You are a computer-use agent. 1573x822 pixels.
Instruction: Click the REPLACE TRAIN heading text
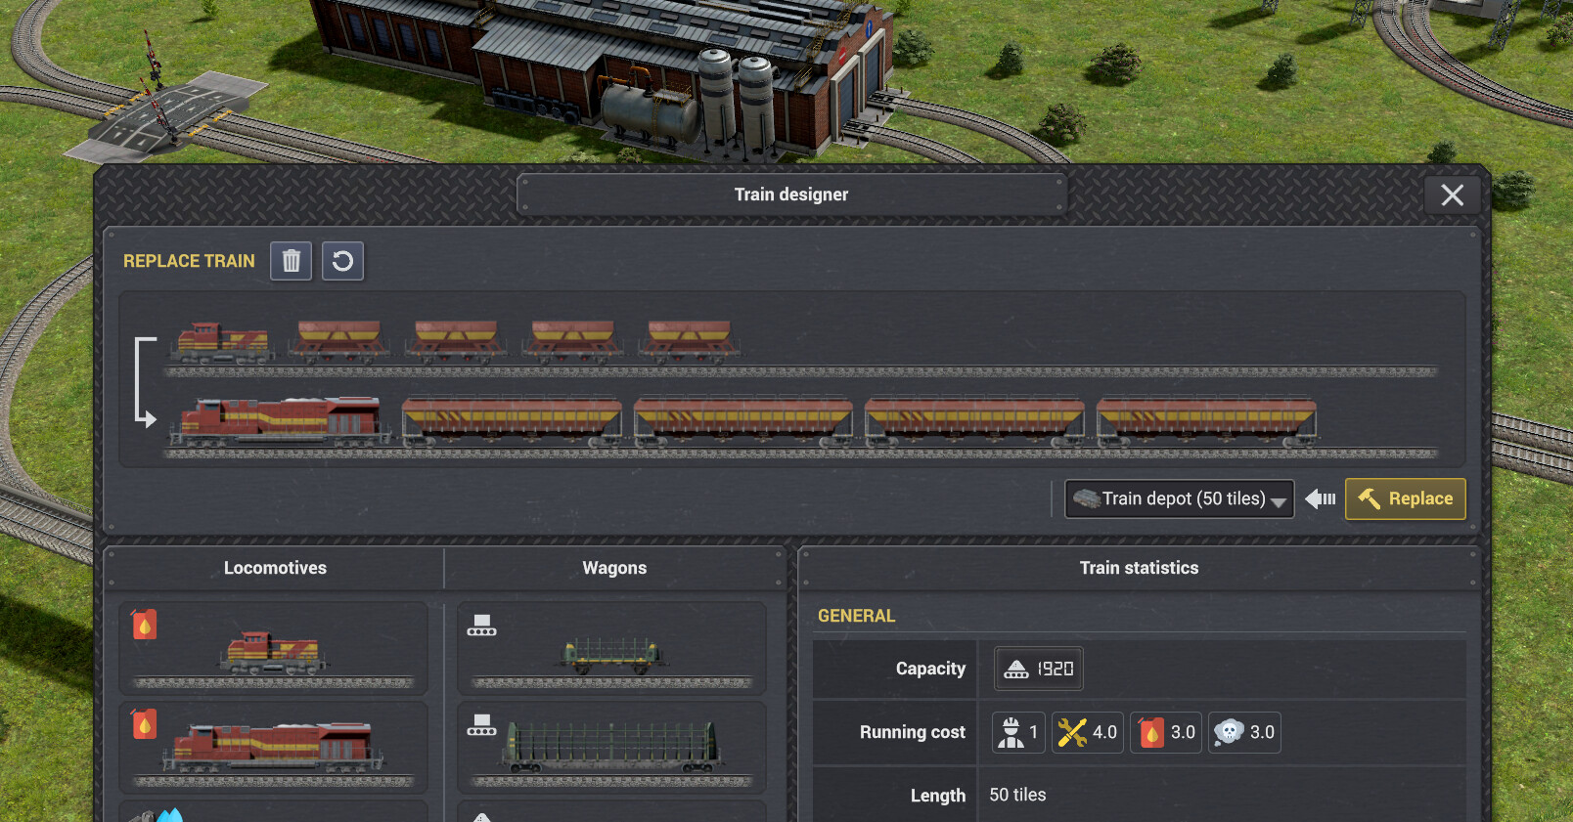click(189, 261)
